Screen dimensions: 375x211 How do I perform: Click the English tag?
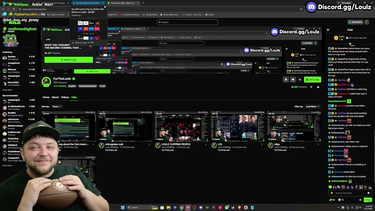tap(72, 86)
